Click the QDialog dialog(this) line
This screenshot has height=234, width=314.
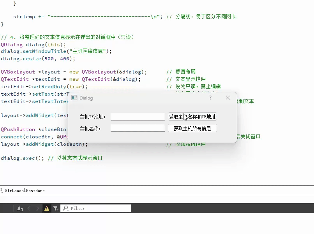tap(33, 45)
